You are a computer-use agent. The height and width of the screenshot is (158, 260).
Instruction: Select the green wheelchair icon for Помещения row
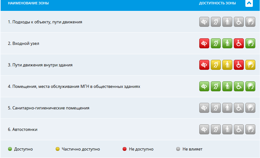pyautogui.click(x=239, y=86)
